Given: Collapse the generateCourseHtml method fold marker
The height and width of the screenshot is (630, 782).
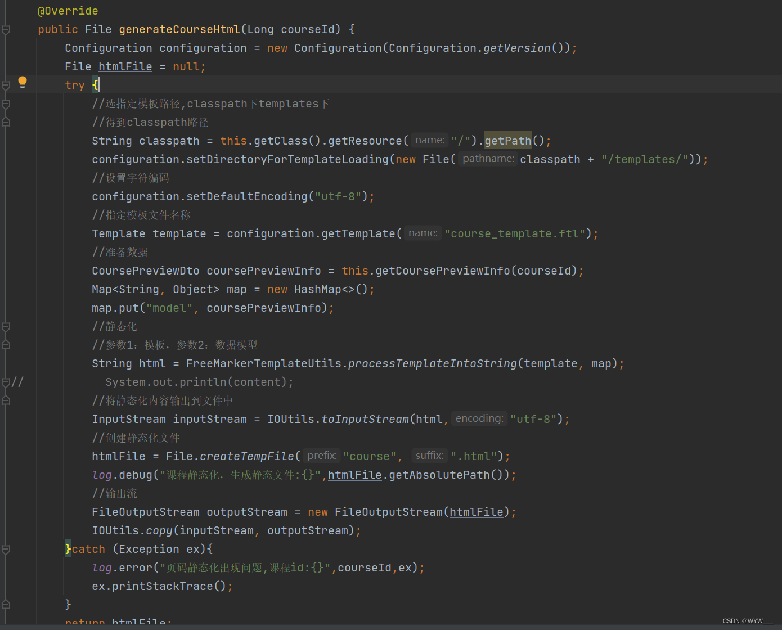Looking at the screenshot, I should click(6, 30).
